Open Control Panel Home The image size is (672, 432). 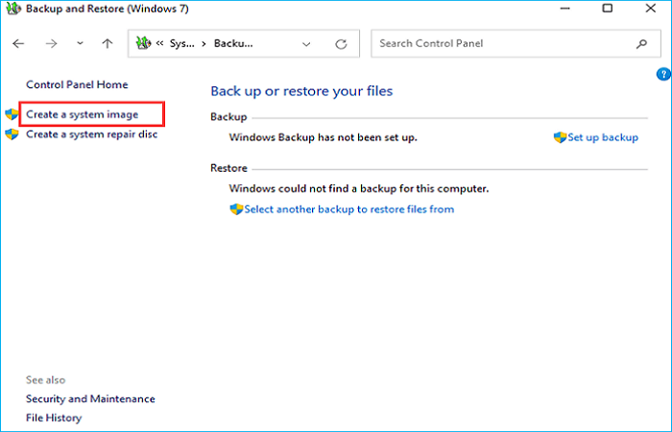click(77, 84)
